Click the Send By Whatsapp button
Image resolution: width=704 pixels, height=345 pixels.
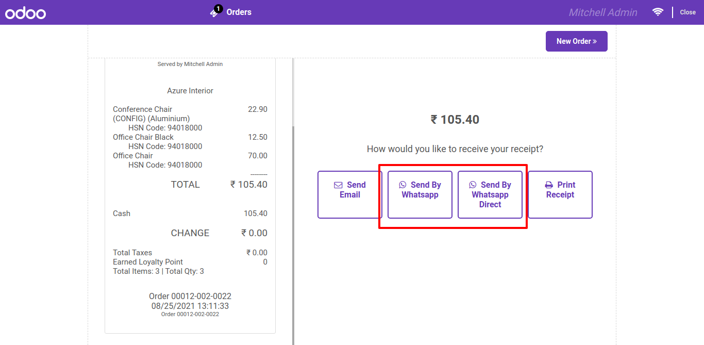(420, 194)
